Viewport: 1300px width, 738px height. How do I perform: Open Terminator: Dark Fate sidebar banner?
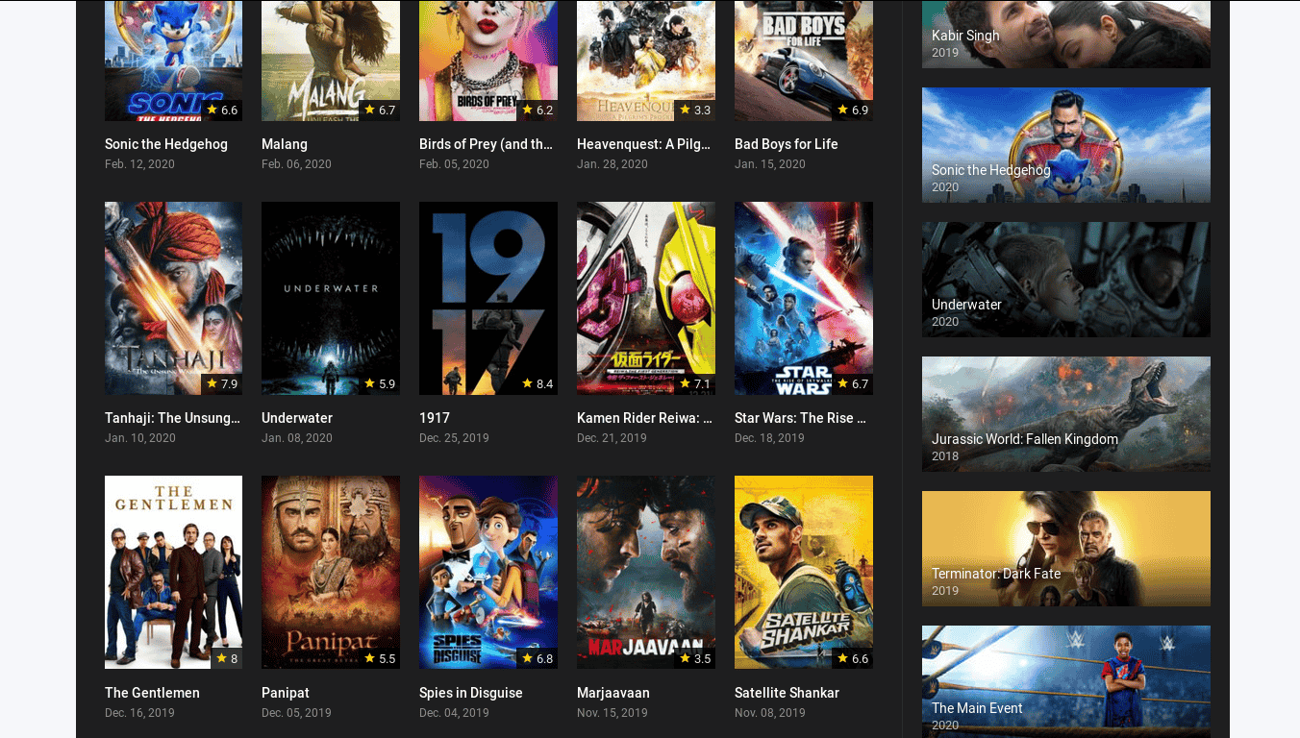pyautogui.click(x=1066, y=549)
